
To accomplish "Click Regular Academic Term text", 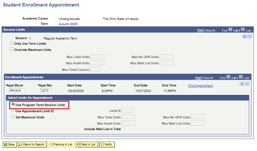I will [x=60, y=38].
